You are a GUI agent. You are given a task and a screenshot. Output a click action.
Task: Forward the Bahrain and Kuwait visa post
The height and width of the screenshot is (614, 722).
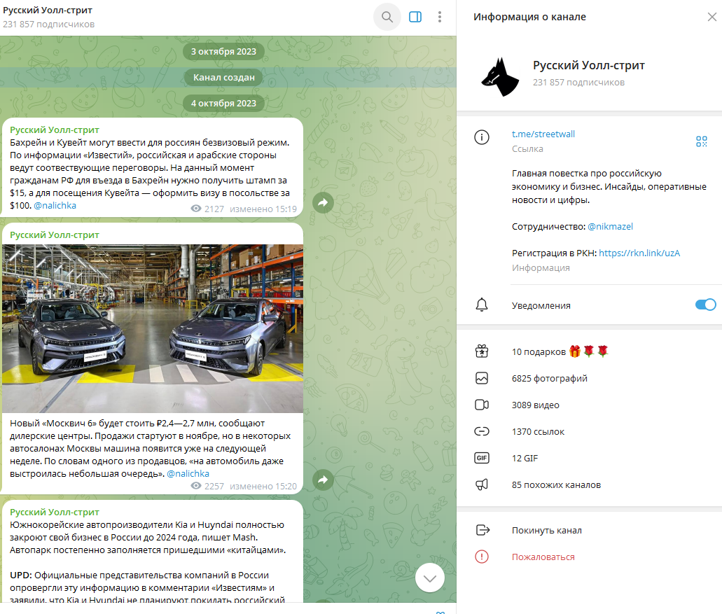point(324,202)
